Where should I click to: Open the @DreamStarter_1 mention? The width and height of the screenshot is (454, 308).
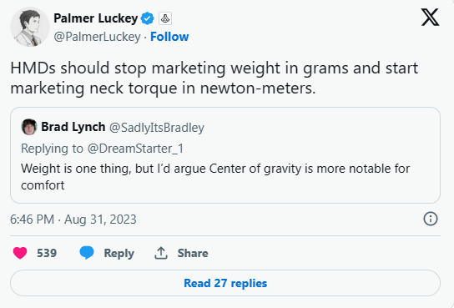(135, 149)
